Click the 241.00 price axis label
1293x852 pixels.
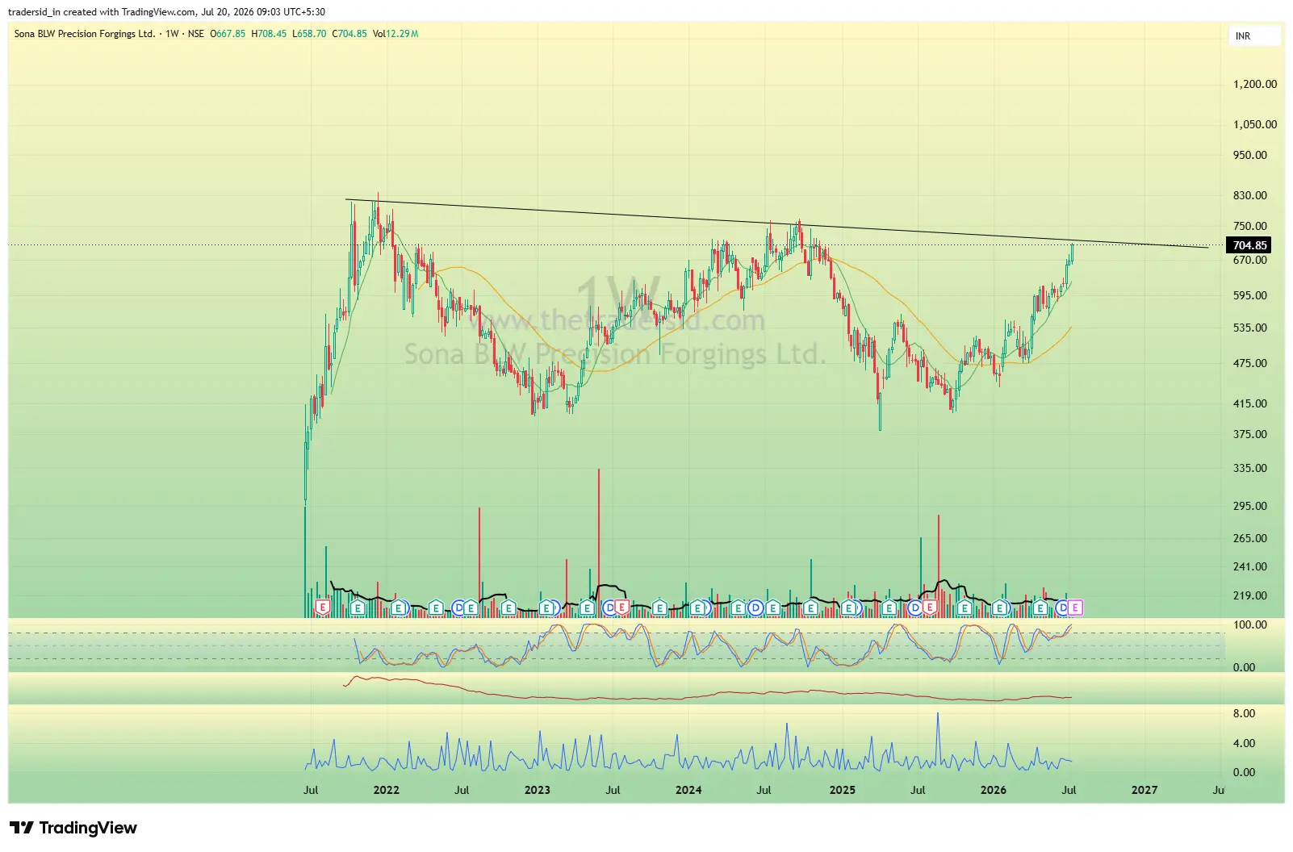[1250, 566]
